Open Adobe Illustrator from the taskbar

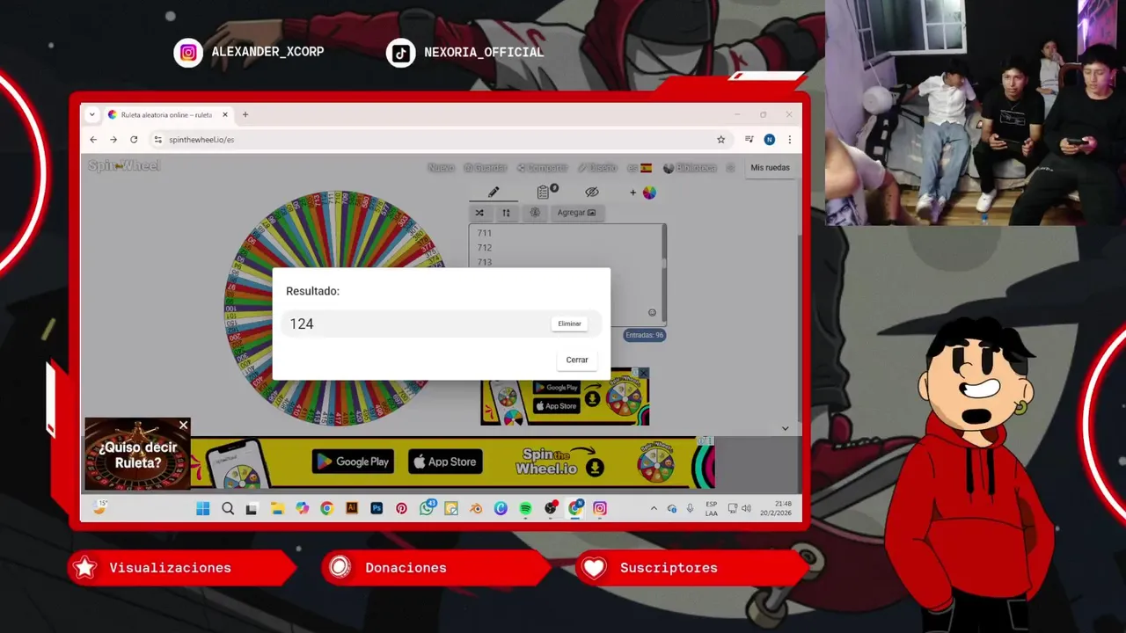tap(352, 508)
